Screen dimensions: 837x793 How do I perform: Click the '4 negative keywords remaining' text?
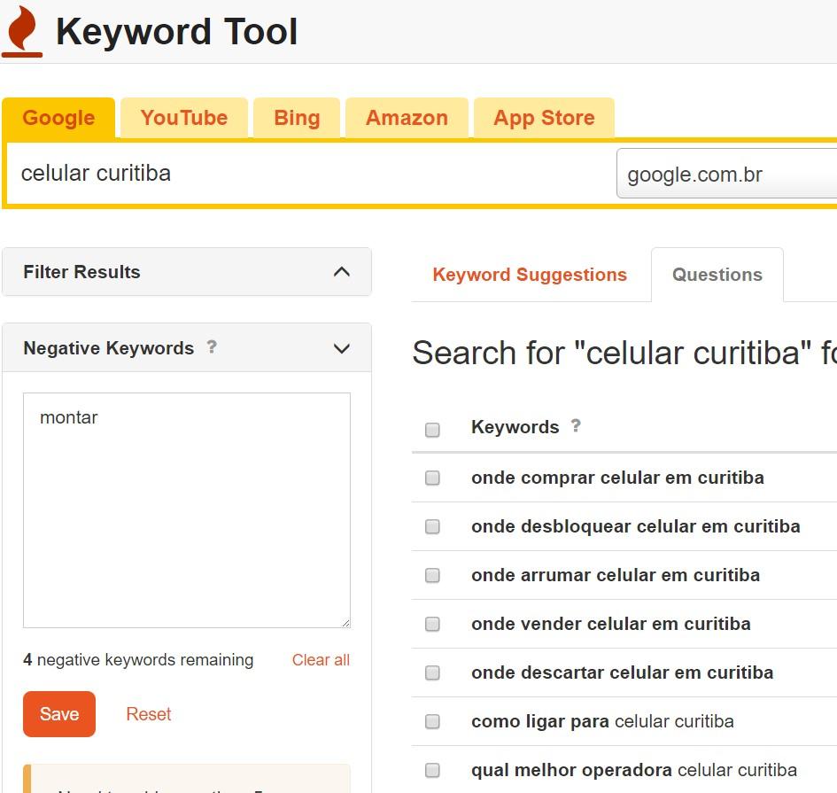pyautogui.click(x=138, y=660)
